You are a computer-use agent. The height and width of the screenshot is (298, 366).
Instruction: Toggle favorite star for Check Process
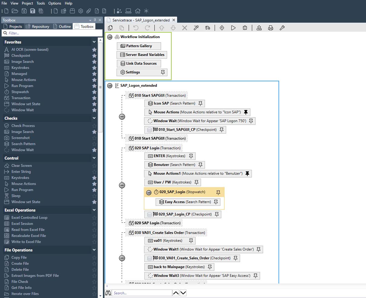94,126
